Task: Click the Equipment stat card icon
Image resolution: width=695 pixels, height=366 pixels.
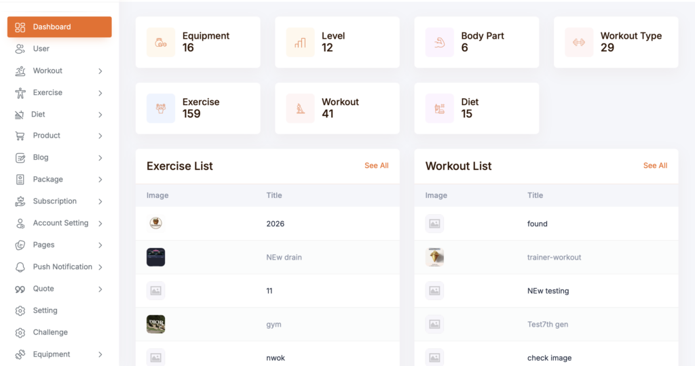Action: click(161, 42)
